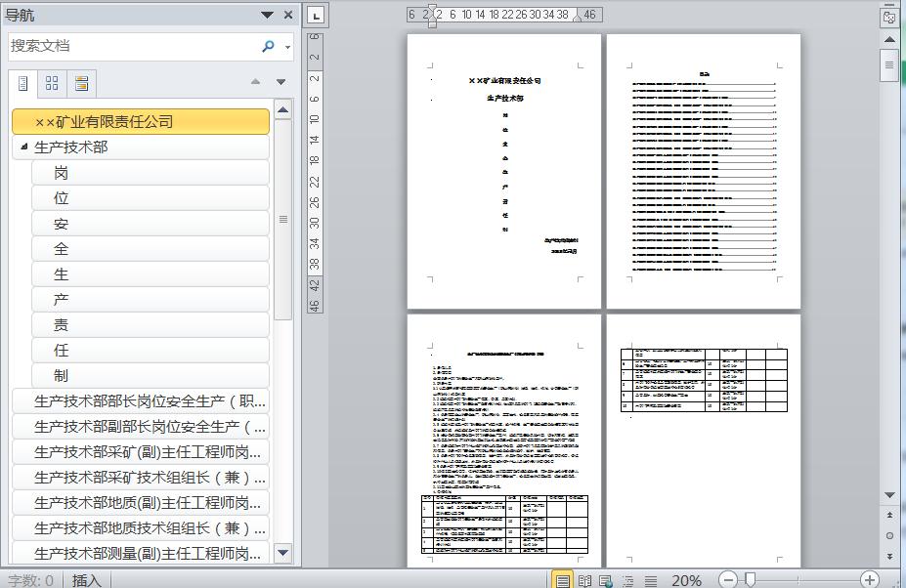The image size is (906, 588).
Task: Select the 导航 pane title tab
Action: click(x=20, y=14)
